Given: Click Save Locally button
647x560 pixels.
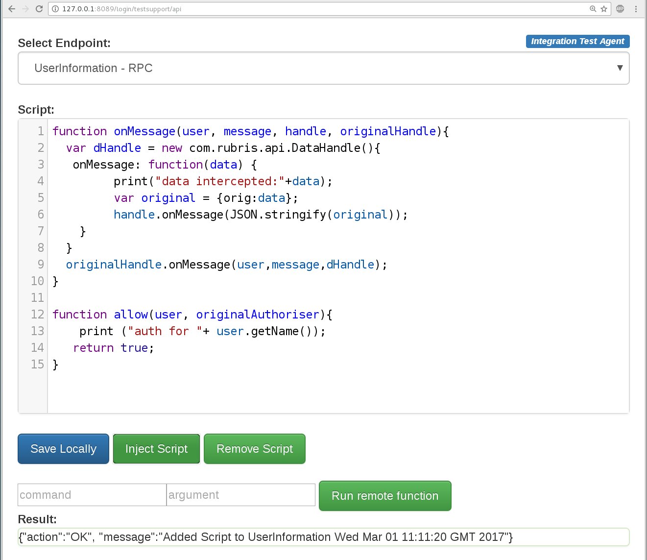Looking at the screenshot, I should [63, 449].
